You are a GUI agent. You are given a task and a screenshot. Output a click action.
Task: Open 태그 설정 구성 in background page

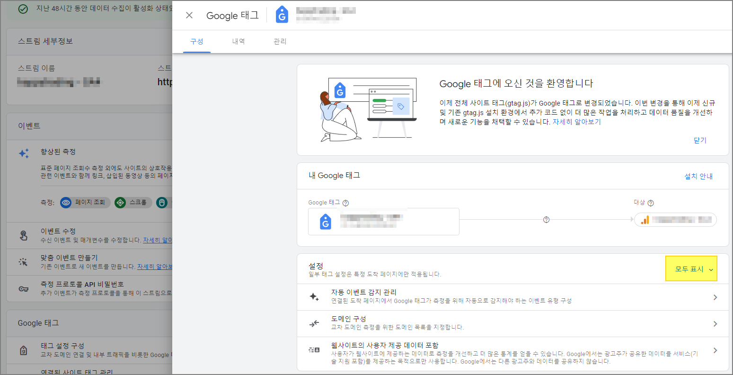point(89,350)
